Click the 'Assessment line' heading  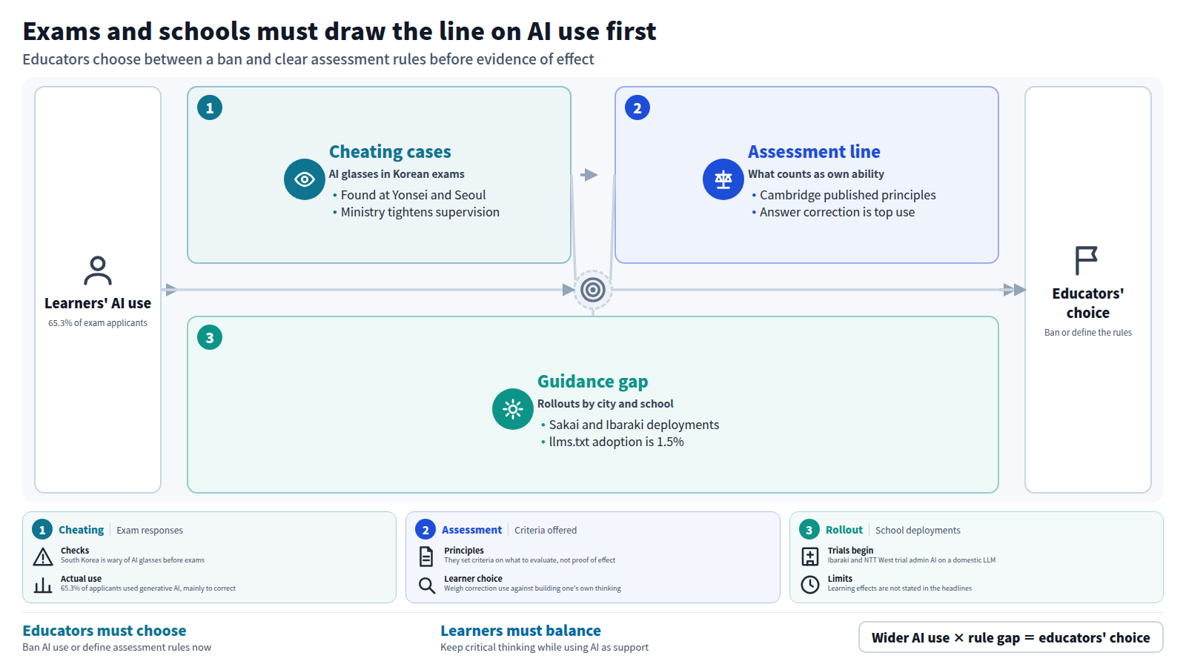(x=814, y=152)
